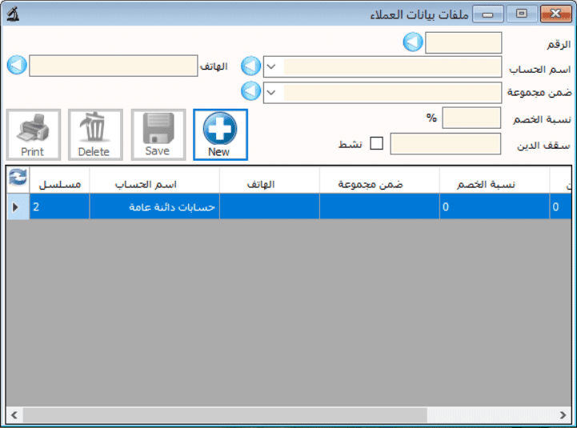The height and width of the screenshot is (428, 577).
Task: Click blue arrow beside الهاتف field
Action: click(17, 66)
